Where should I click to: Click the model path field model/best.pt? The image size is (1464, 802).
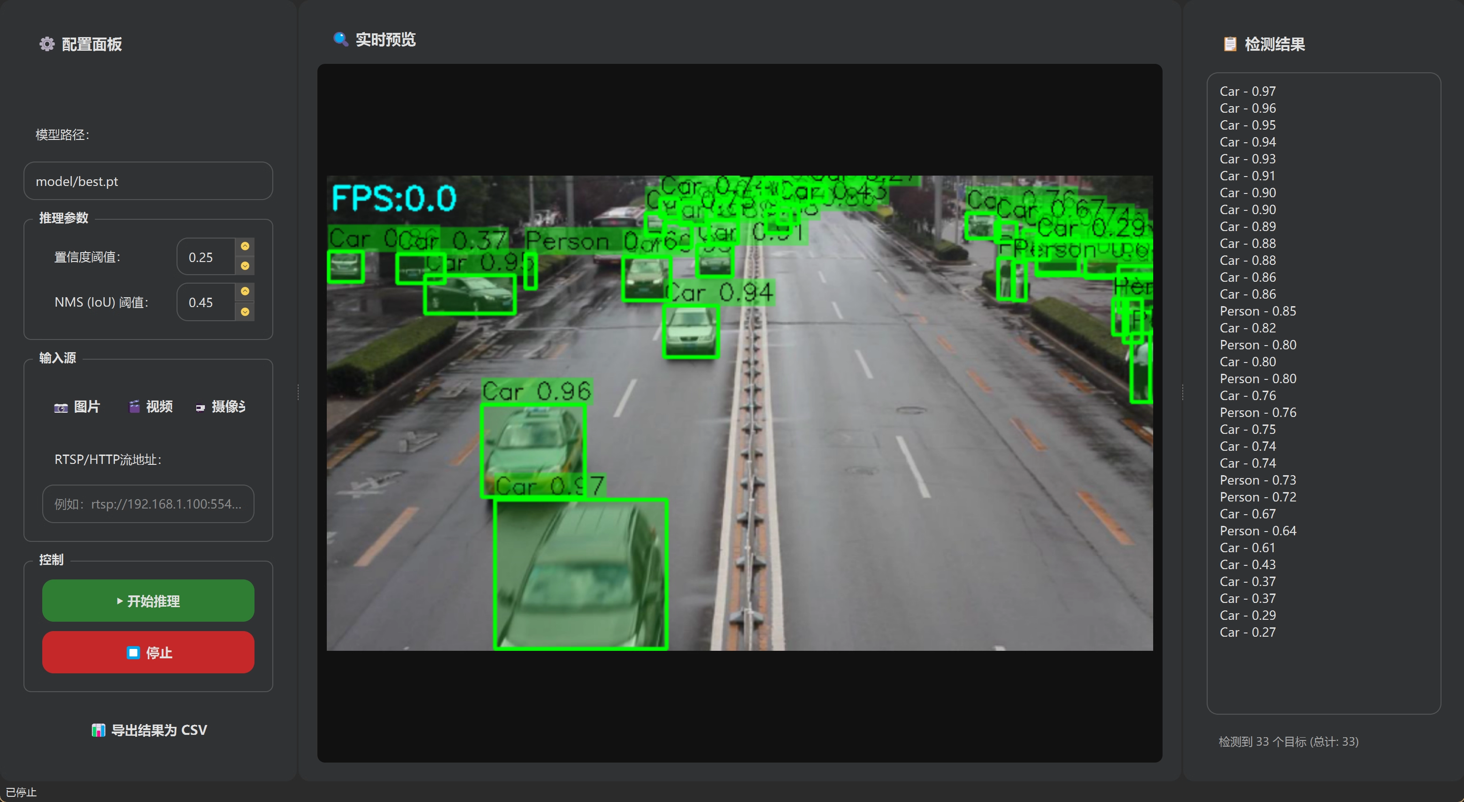(148, 181)
